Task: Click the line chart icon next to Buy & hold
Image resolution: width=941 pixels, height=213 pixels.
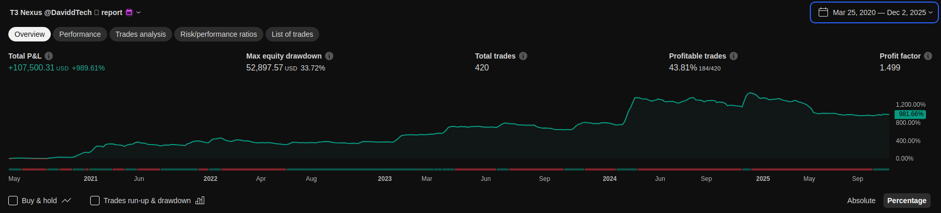Action: click(x=66, y=201)
